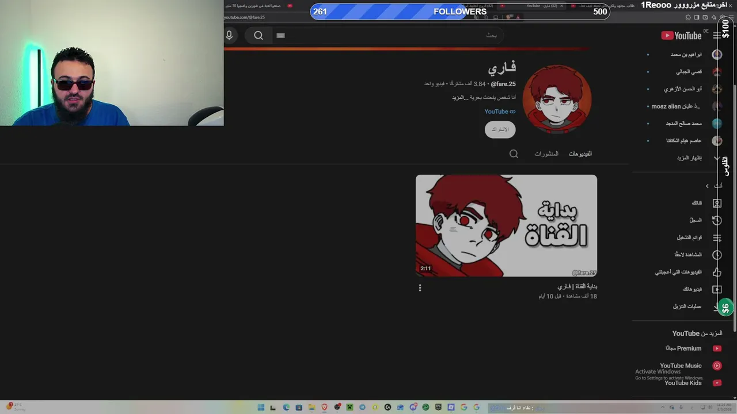Click the search magnifier button

tap(259, 36)
